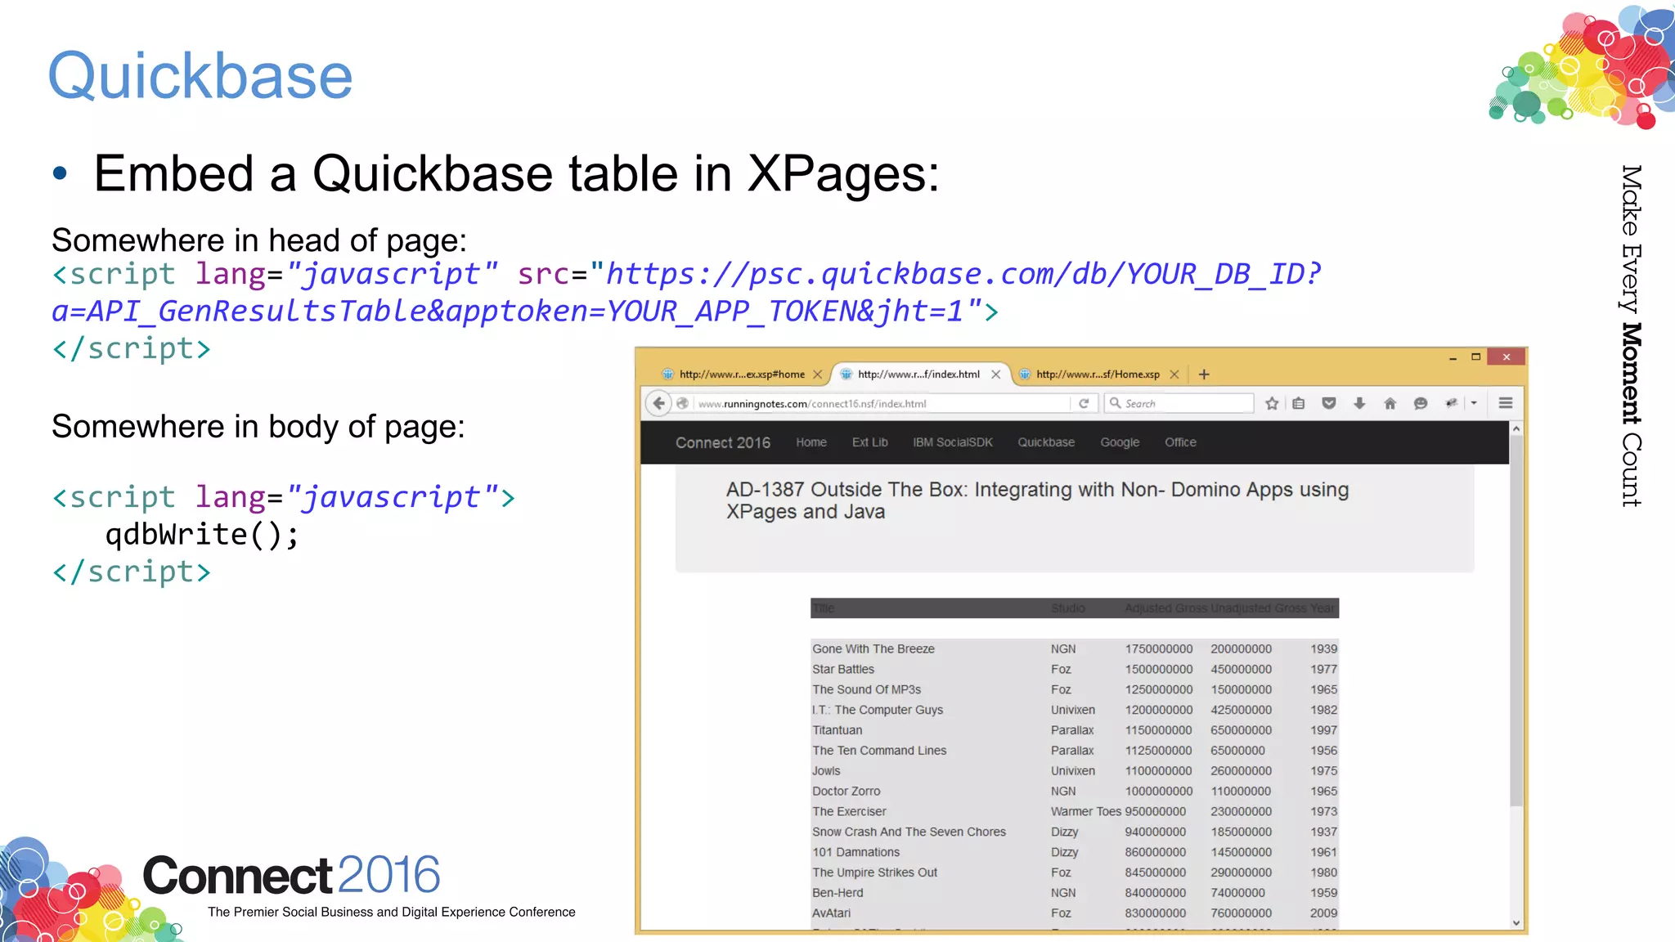Click the globe site identity icon
Screen dimensions: 1675x942
click(683, 403)
